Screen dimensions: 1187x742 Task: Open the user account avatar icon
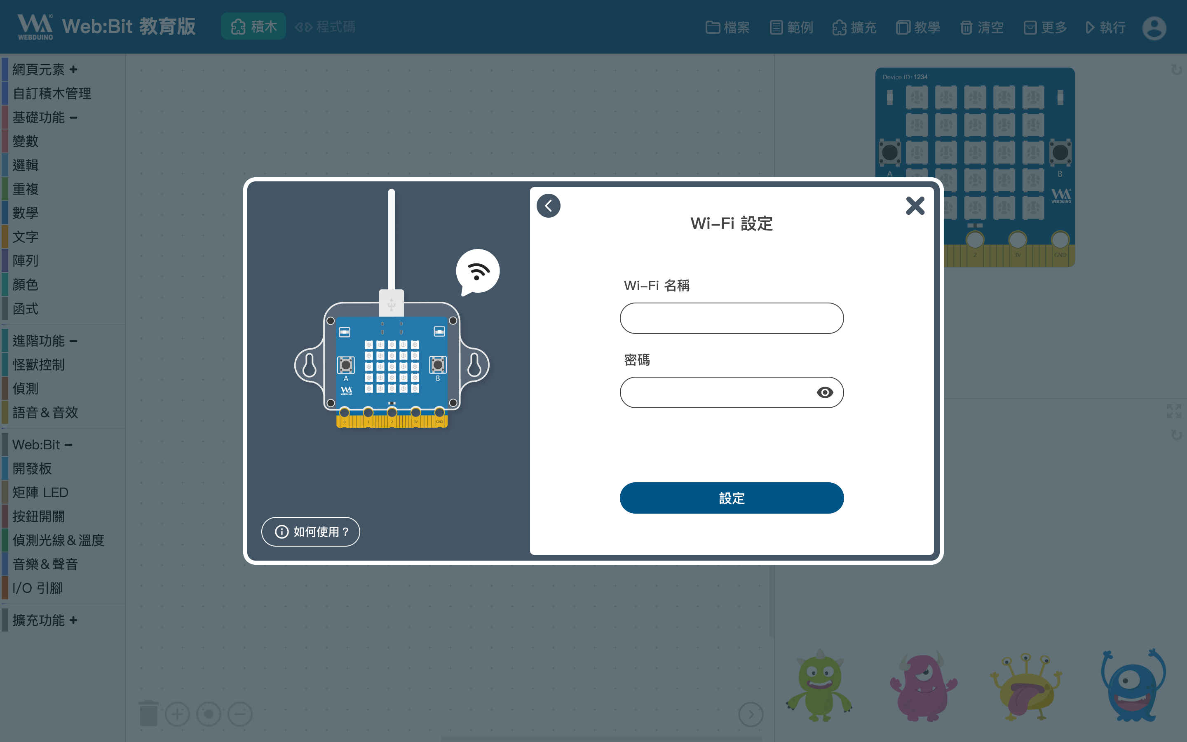[x=1154, y=28]
